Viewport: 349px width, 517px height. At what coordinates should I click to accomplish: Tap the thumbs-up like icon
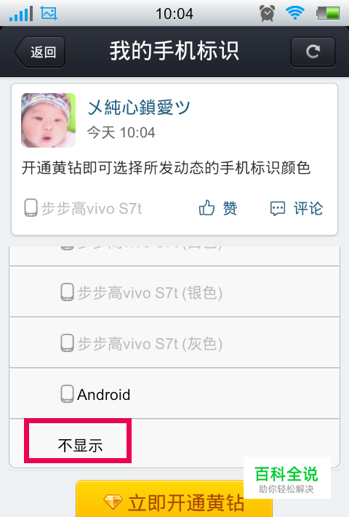[206, 208]
